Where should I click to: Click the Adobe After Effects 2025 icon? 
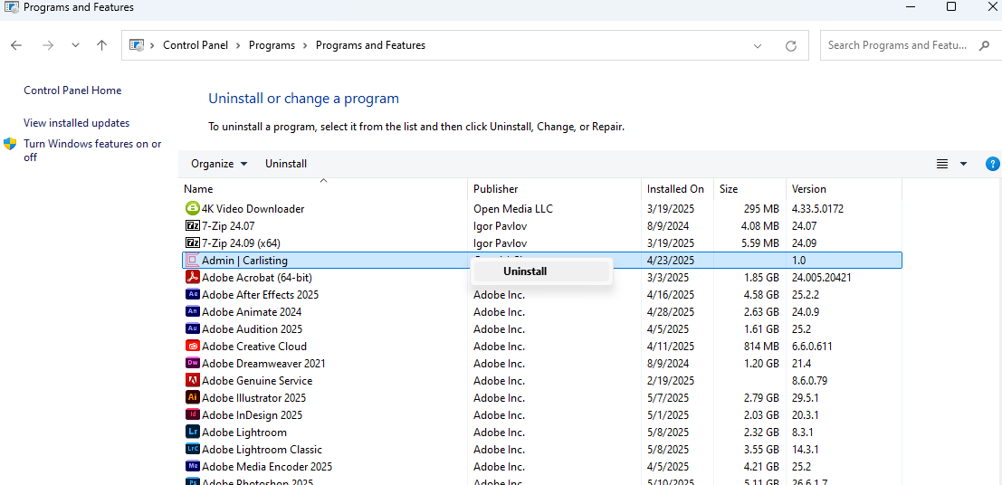192,295
